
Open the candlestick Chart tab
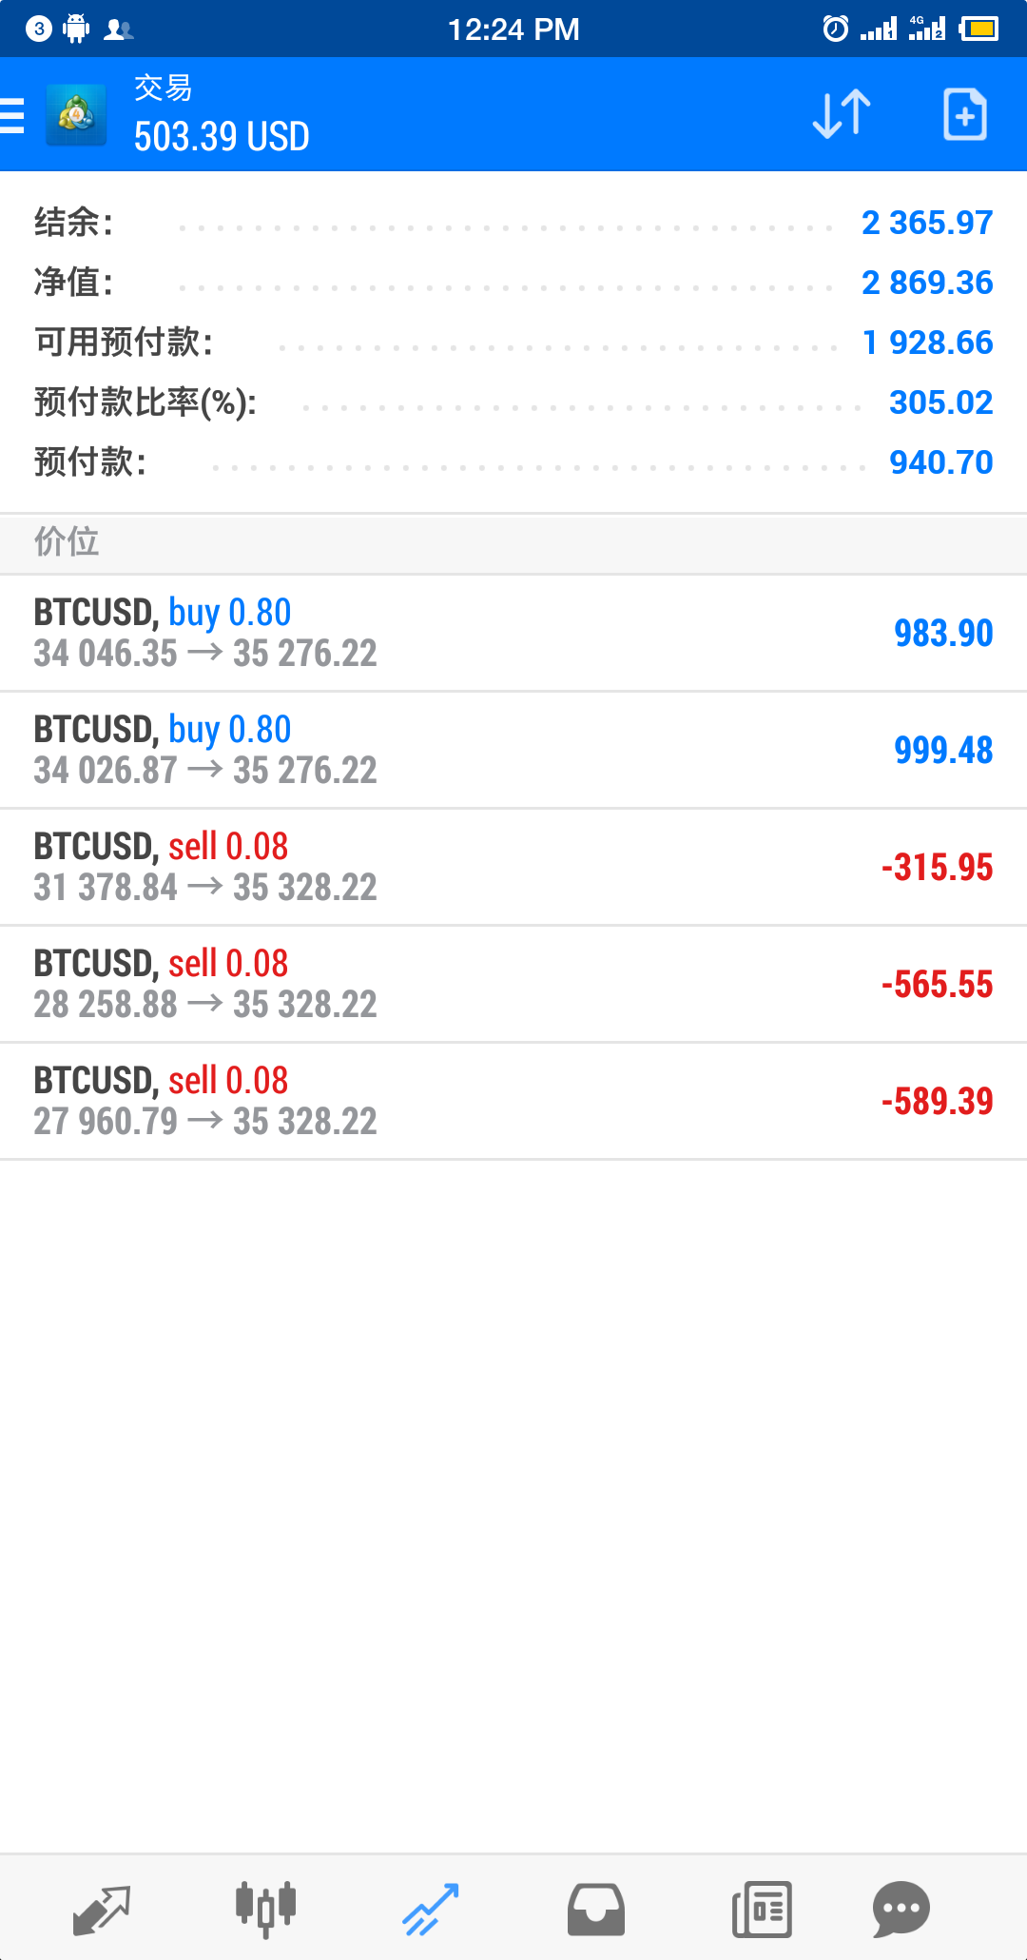click(266, 1910)
